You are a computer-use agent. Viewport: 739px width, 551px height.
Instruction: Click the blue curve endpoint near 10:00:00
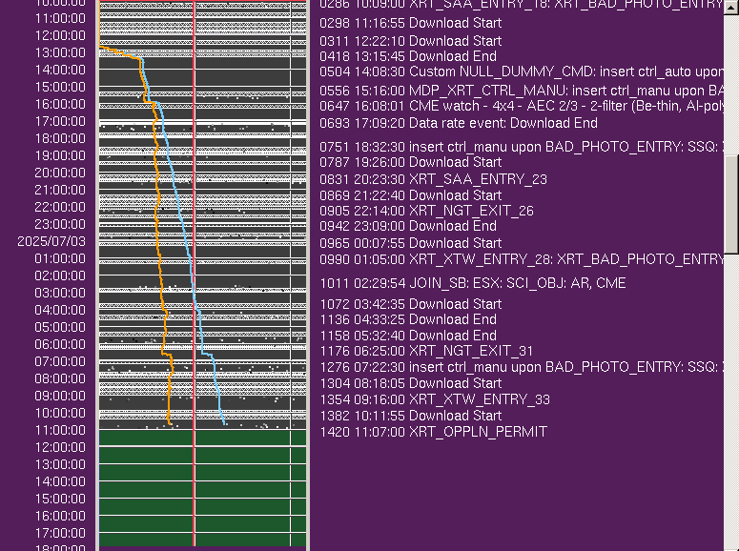click(x=225, y=423)
